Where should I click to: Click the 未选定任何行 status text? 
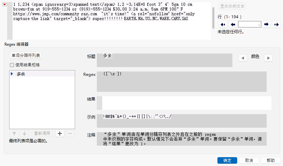(x=231, y=32)
